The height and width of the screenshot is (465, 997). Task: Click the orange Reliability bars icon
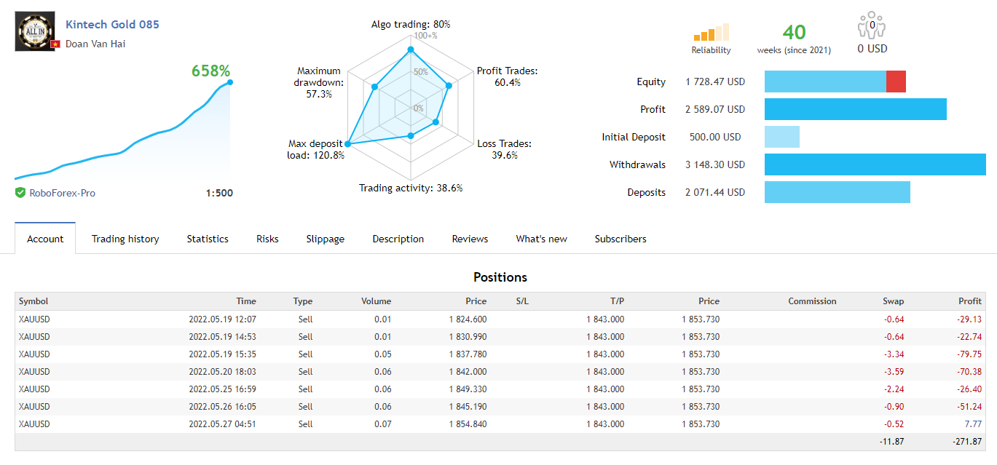coord(711,33)
